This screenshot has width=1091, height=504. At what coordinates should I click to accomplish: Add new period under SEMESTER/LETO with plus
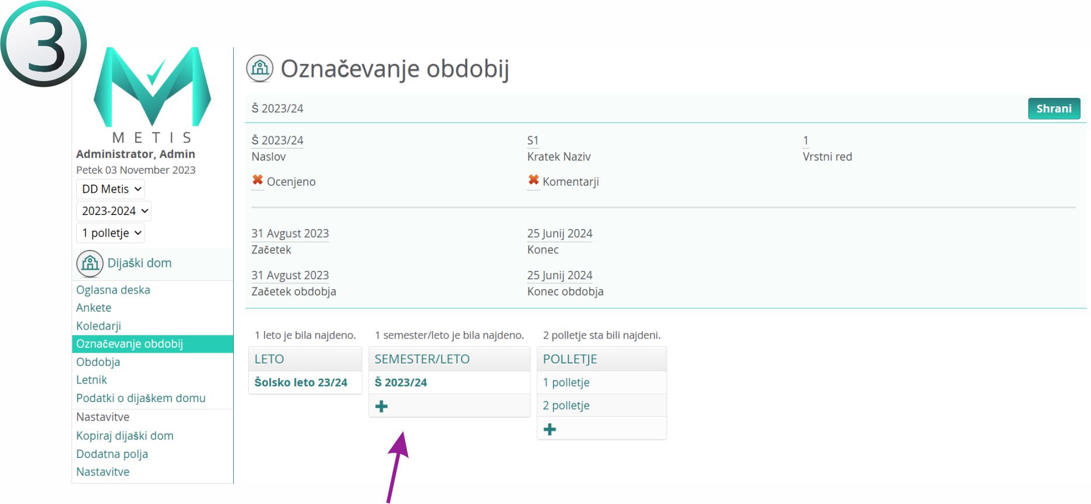[382, 407]
